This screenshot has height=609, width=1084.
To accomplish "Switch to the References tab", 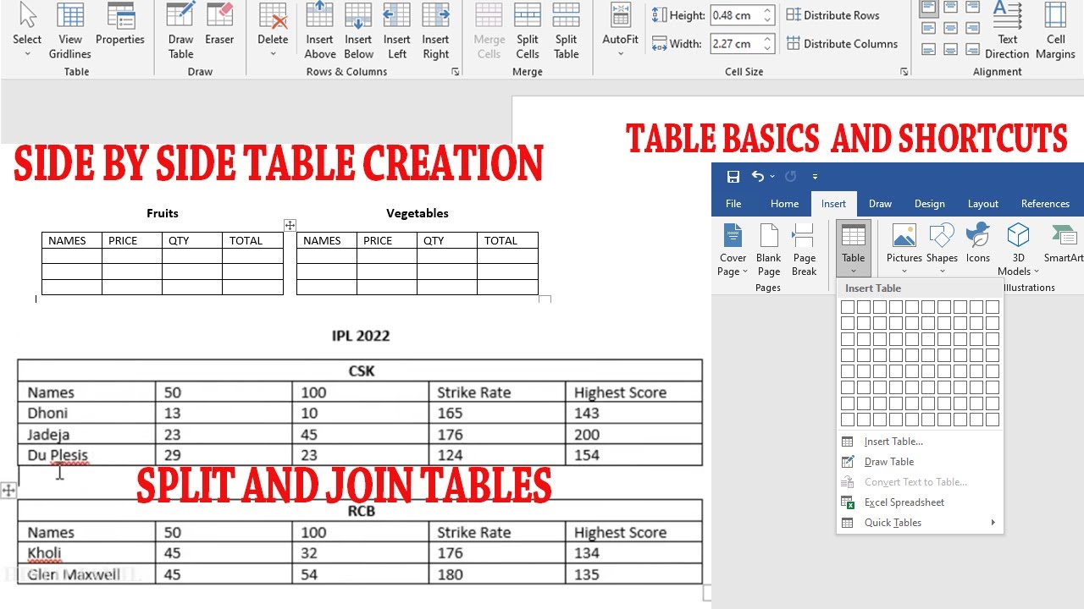I will 1045,204.
